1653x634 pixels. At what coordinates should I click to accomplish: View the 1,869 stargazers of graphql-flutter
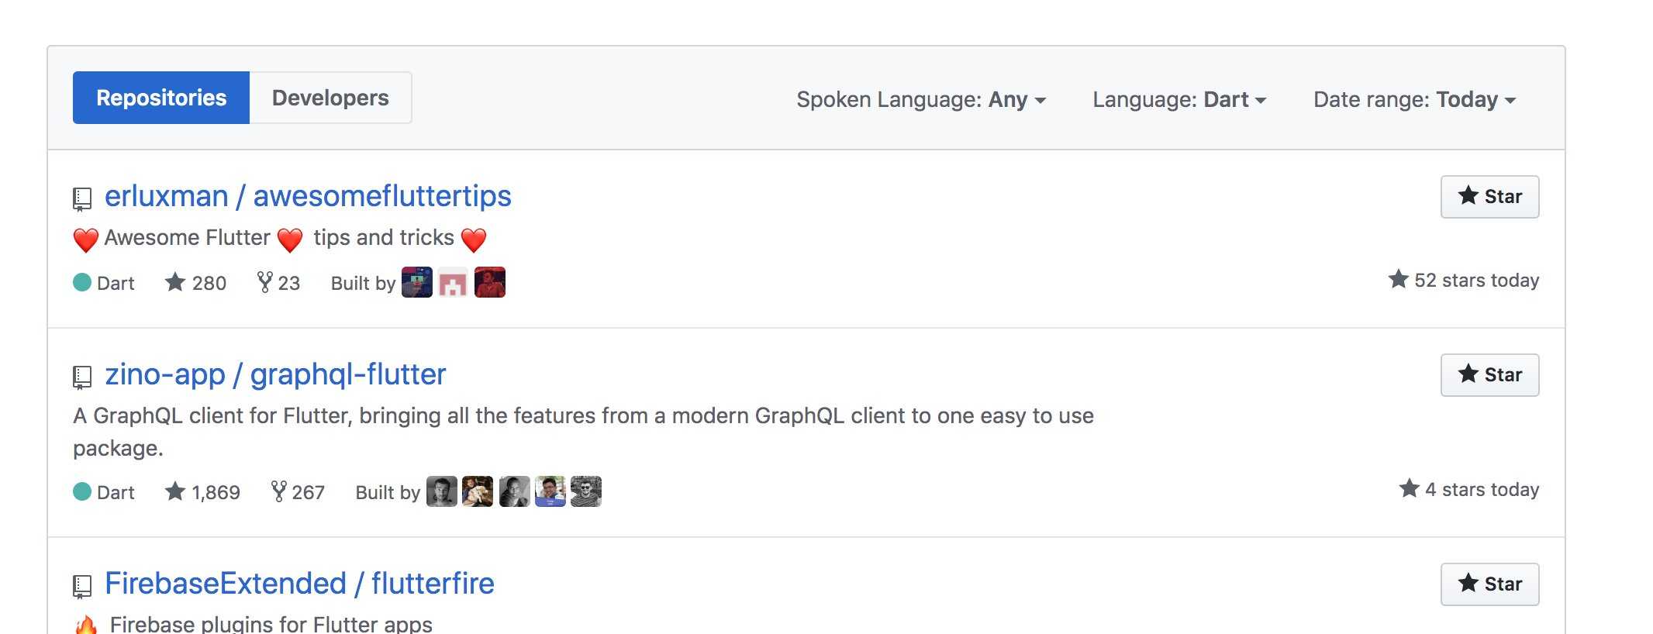(202, 492)
